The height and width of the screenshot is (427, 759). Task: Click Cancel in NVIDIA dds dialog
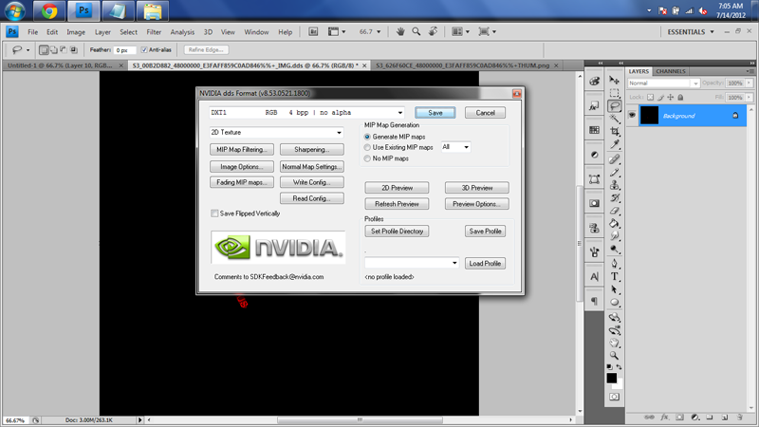click(x=485, y=113)
